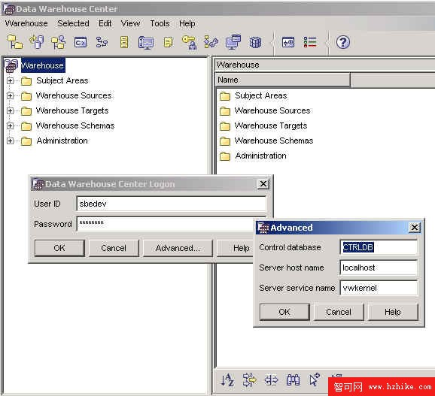
Task: Open the Edit menu
Action: coord(105,23)
